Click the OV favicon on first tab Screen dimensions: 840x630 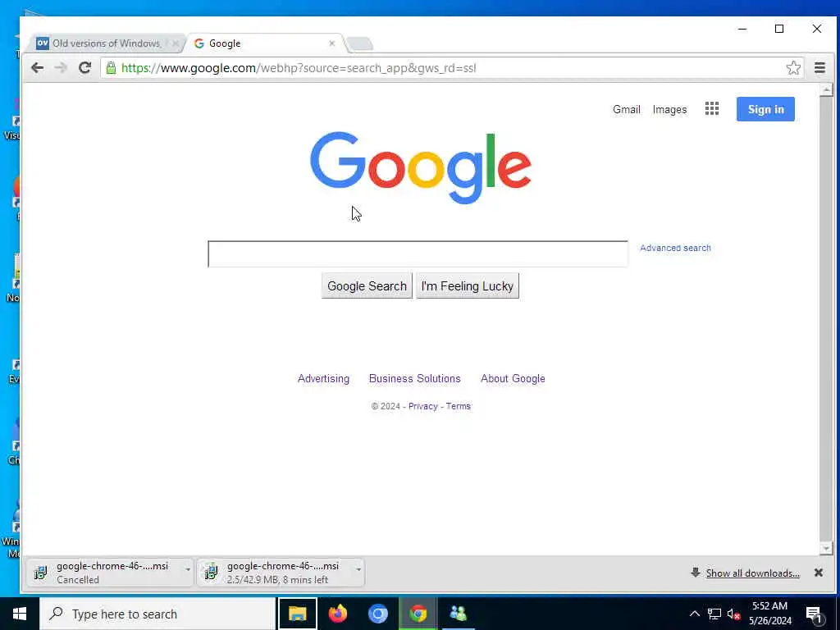click(x=43, y=43)
